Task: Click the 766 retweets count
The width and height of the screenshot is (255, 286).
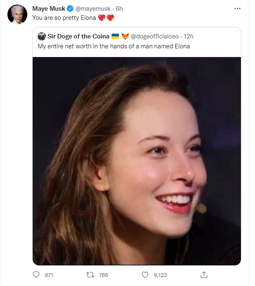Action: tap(103, 275)
